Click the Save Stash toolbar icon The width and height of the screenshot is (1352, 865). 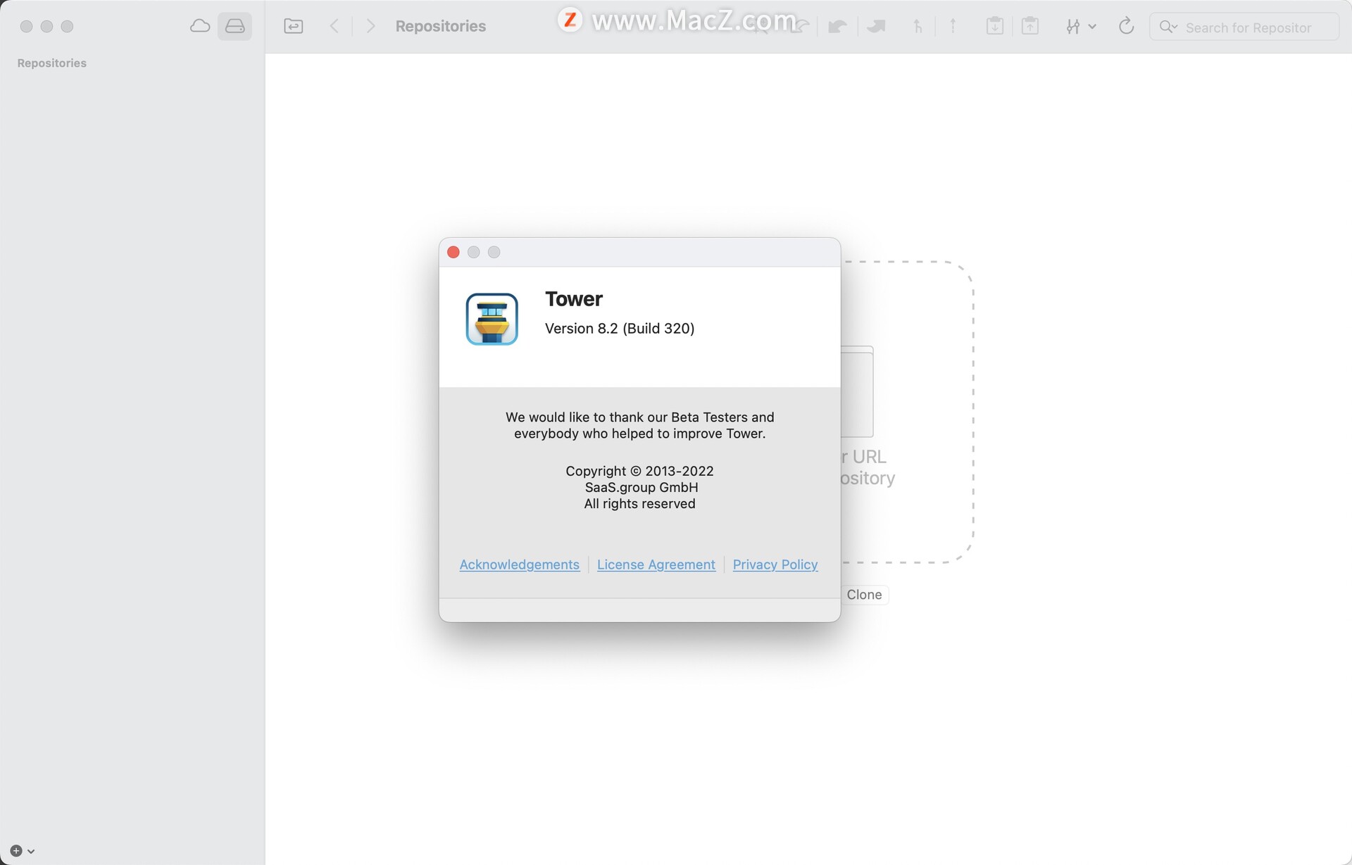click(x=994, y=27)
